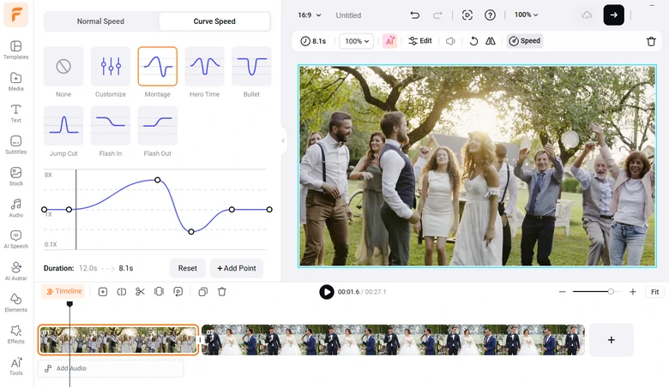This screenshot has width=669, height=387.
Task: Click the timeline zoom slider handle
Action: (611, 292)
